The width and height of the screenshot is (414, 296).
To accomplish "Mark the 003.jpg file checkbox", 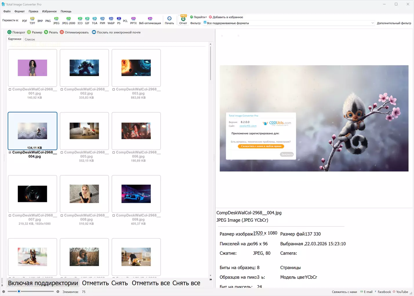I will (x=114, y=89).
